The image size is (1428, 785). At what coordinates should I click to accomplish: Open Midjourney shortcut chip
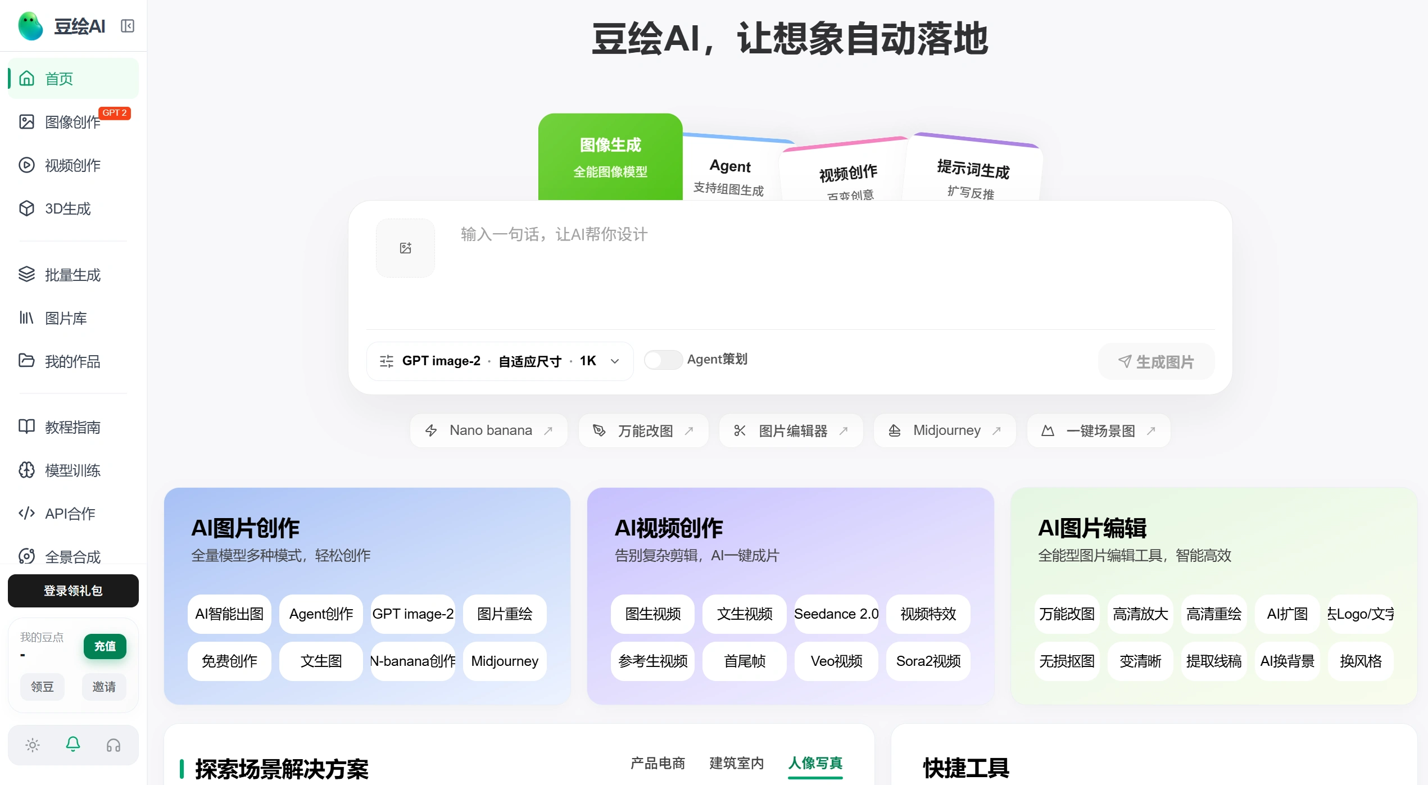tap(945, 430)
